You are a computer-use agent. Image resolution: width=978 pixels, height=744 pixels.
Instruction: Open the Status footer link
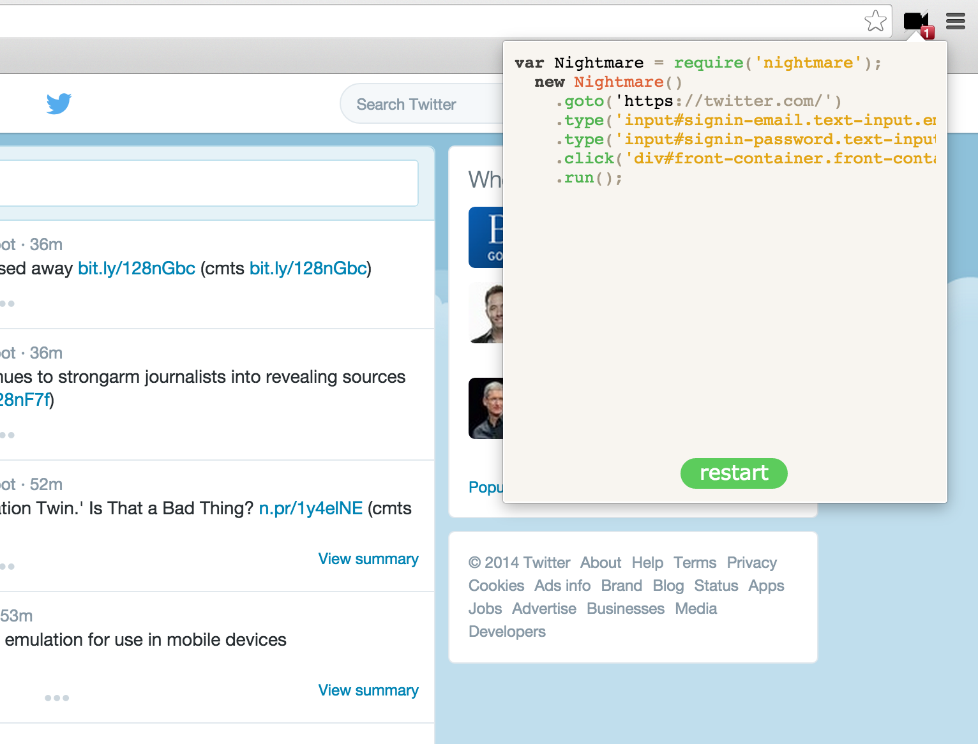(716, 586)
